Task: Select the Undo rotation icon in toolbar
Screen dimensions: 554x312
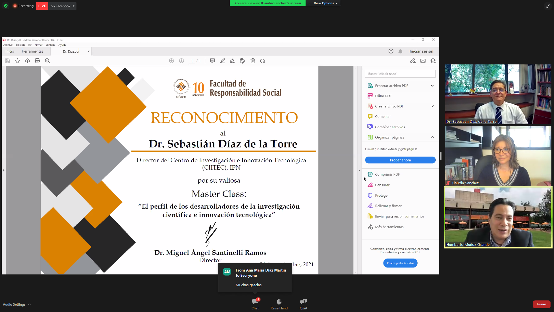Action: click(x=263, y=61)
